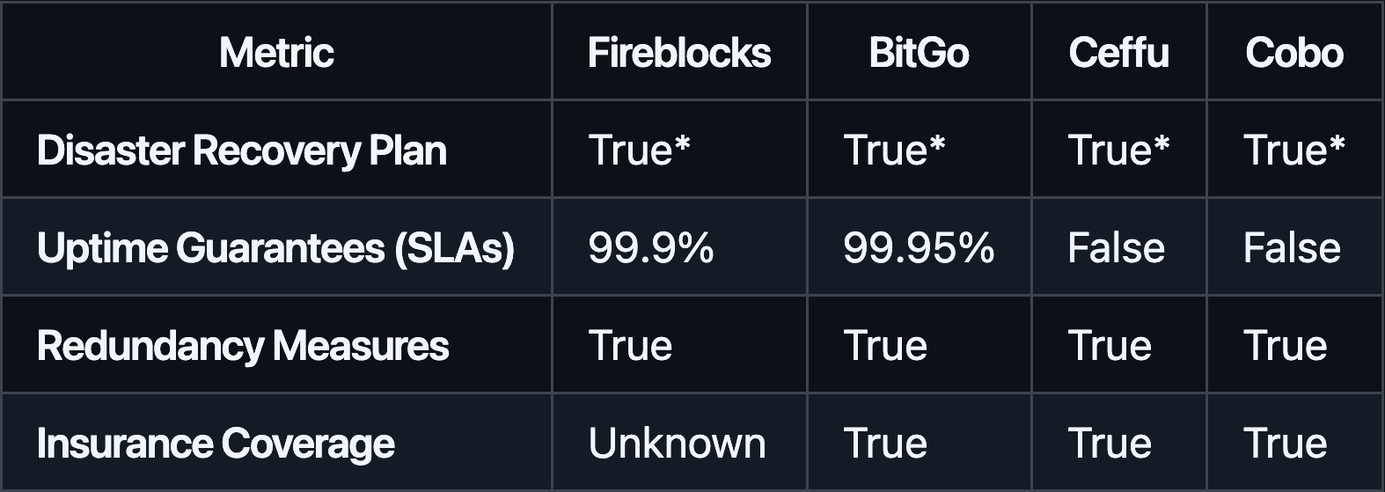Click the Cobo column header

point(1293,53)
